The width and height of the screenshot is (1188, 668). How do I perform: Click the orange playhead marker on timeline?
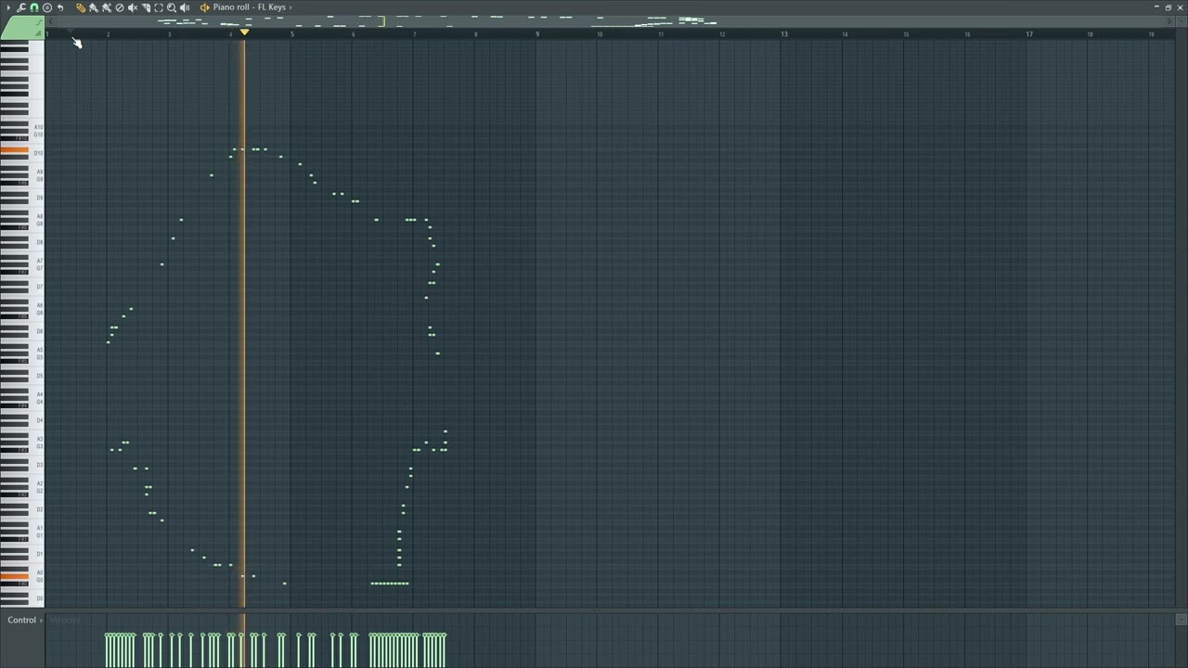(x=244, y=32)
